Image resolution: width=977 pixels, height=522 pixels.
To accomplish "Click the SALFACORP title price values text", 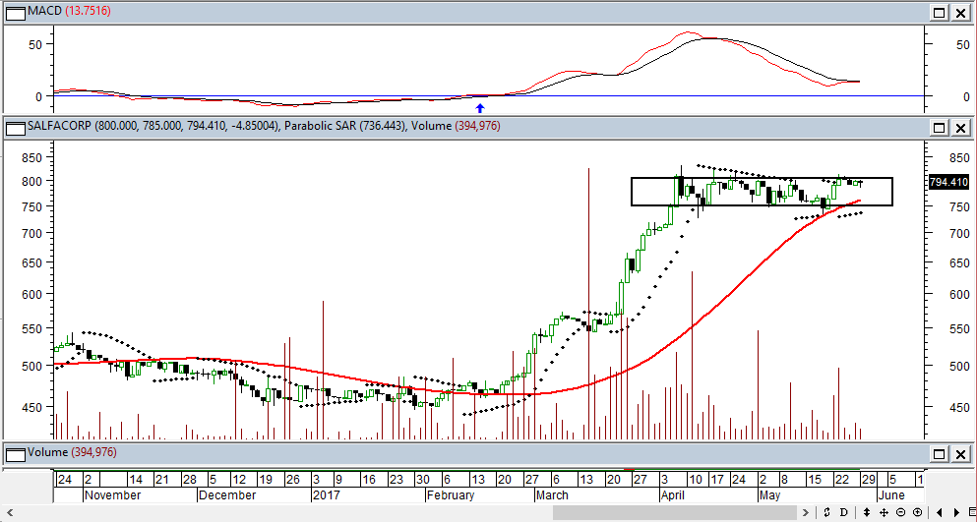I will coord(153,127).
